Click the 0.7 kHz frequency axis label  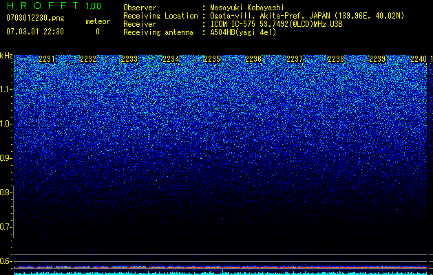6,227
